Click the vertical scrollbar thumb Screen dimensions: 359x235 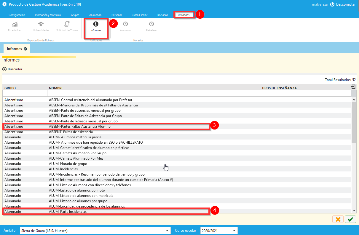pyautogui.click(x=354, y=123)
